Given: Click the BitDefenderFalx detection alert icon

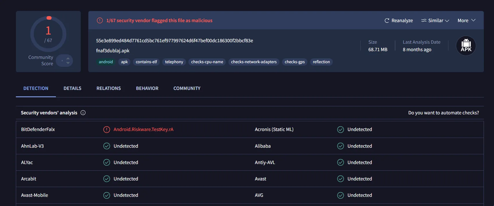Looking at the screenshot, I should pos(107,130).
